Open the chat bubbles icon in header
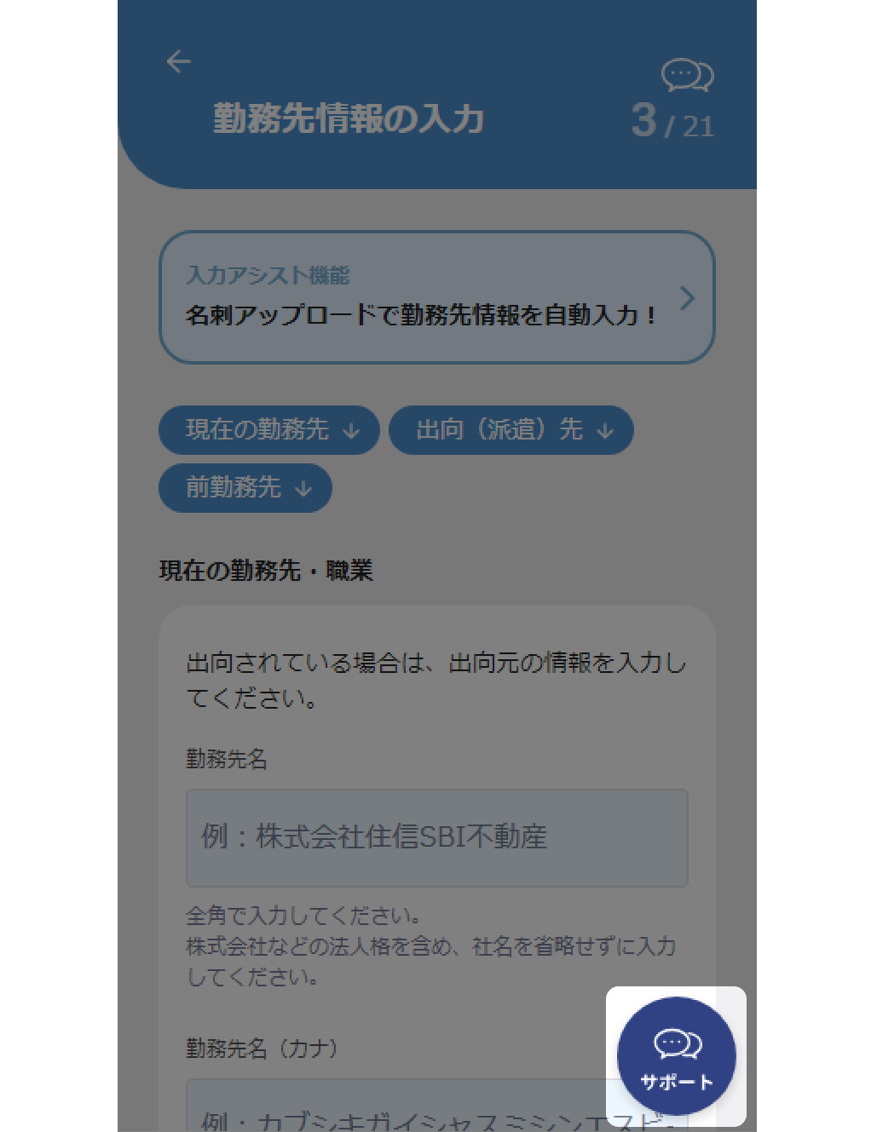This screenshot has width=877, height=1132. 688,76
